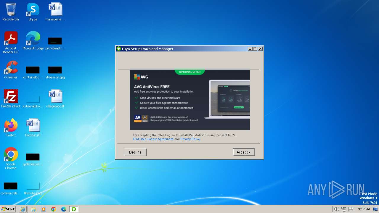Viewport: 379px width, 213px height.
Task: Switch to the Tuya Setup taskbar button
Action: tap(74, 209)
